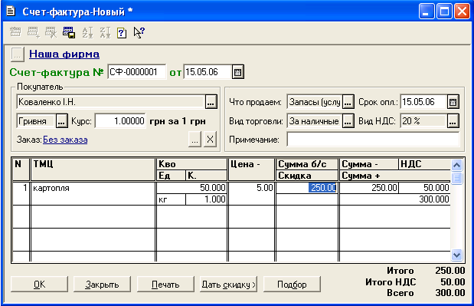Click the sort descending Z-A toolbar icon
The image size is (474, 306).
click(x=105, y=32)
